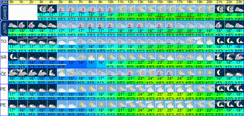Click the 80 % precipitation value at DANES 5h
This screenshot has width=244, height=116.
click(62, 19)
